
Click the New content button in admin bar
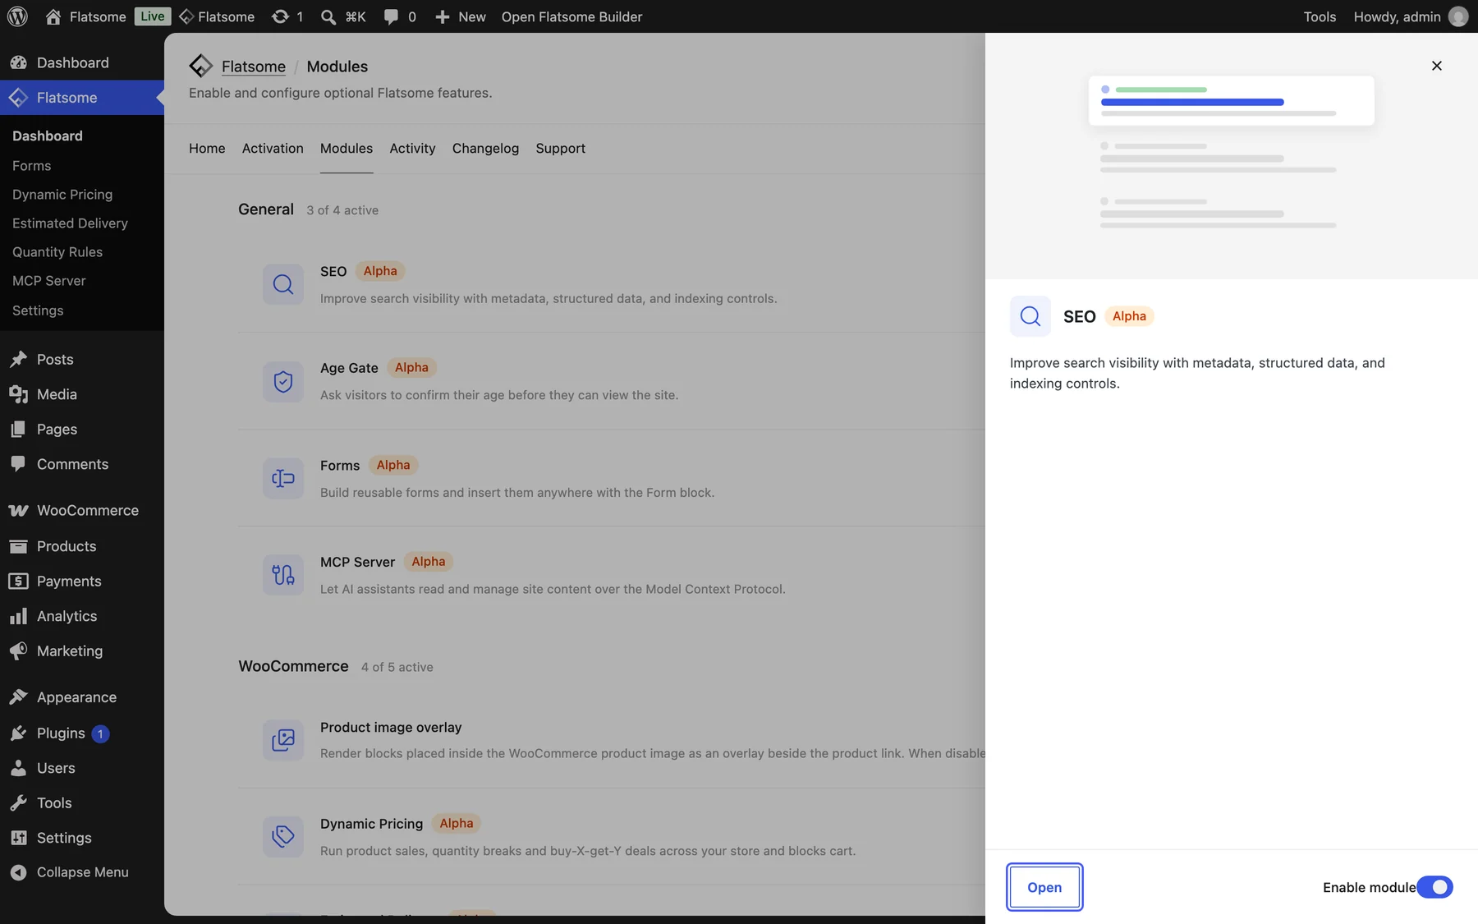(460, 16)
